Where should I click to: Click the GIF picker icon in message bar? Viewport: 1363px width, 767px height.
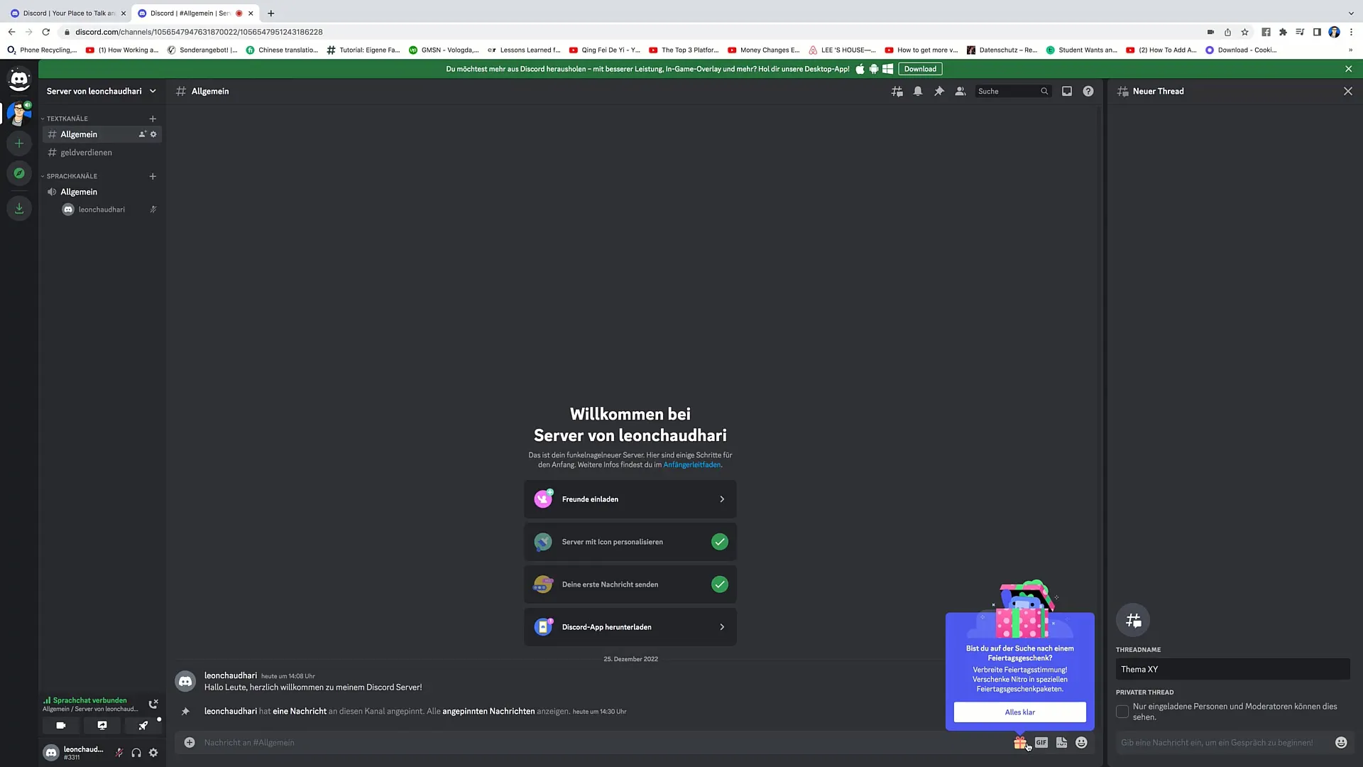tap(1041, 741)
